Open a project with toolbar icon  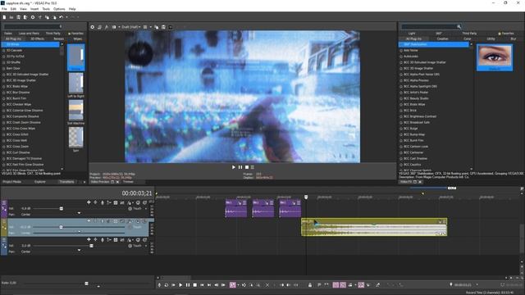(x=11, y=17)
